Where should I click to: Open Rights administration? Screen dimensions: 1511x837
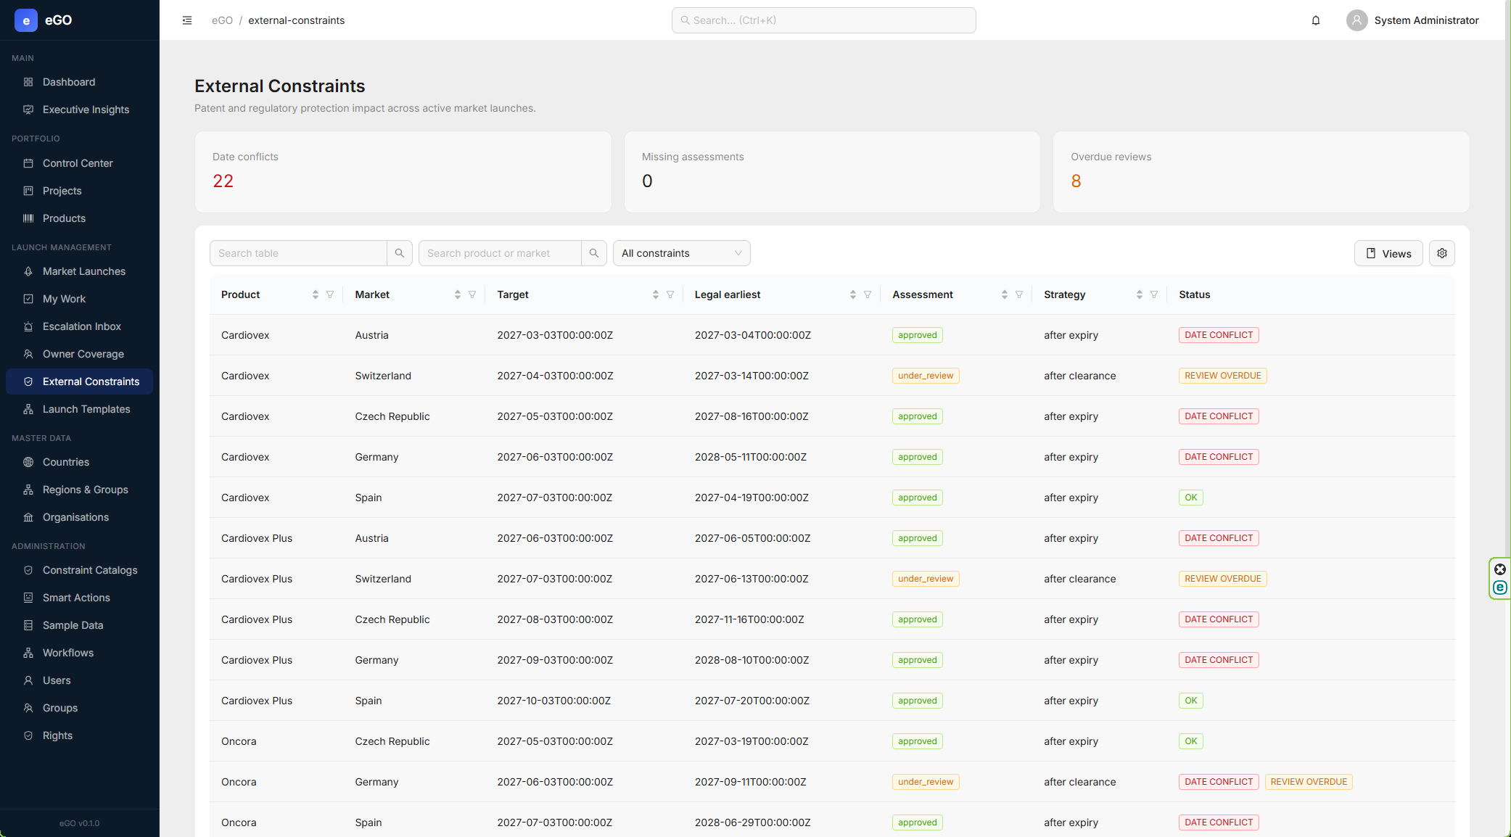click(80, 735)
